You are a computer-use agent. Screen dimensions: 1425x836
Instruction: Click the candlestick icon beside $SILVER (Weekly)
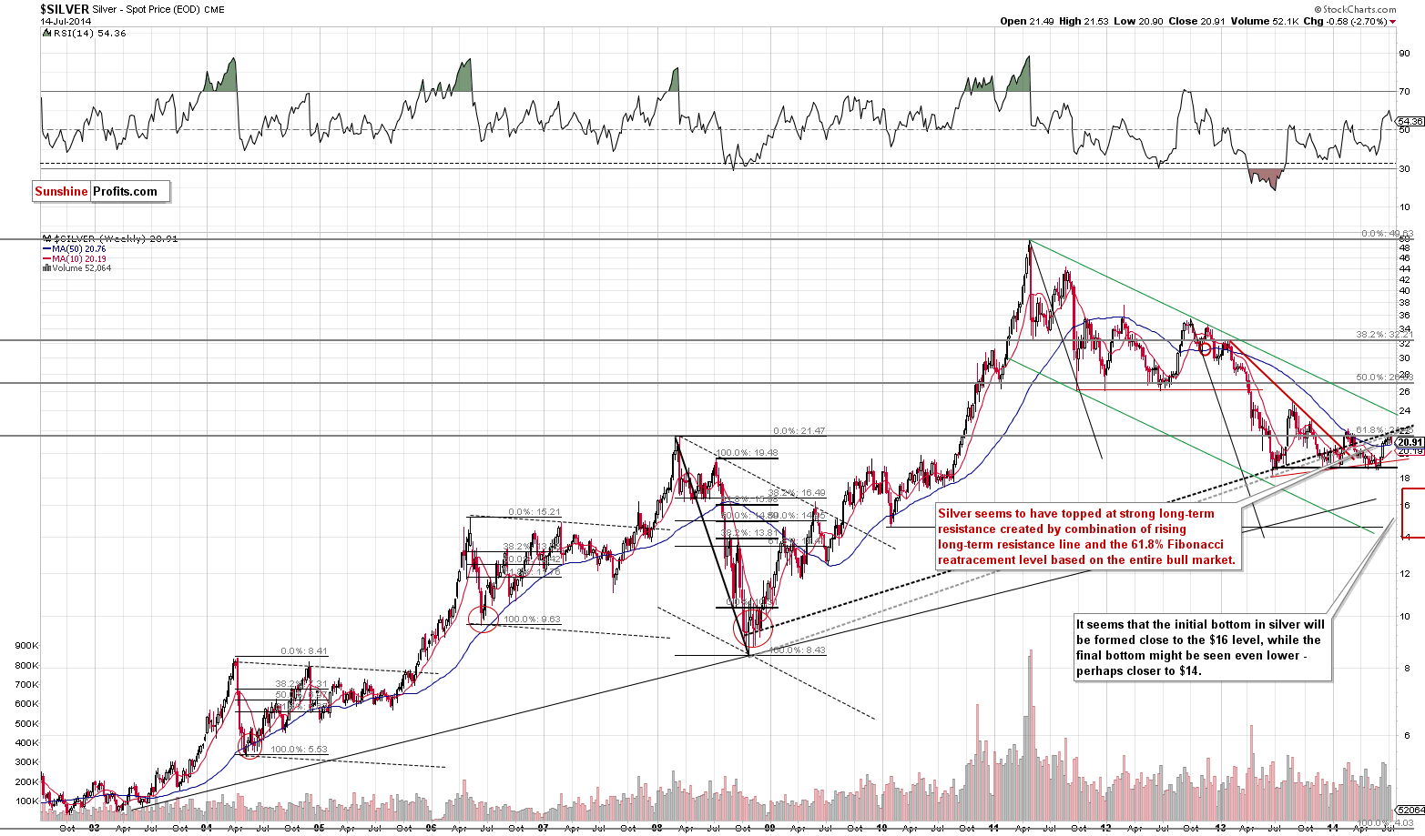pos(46,238)
